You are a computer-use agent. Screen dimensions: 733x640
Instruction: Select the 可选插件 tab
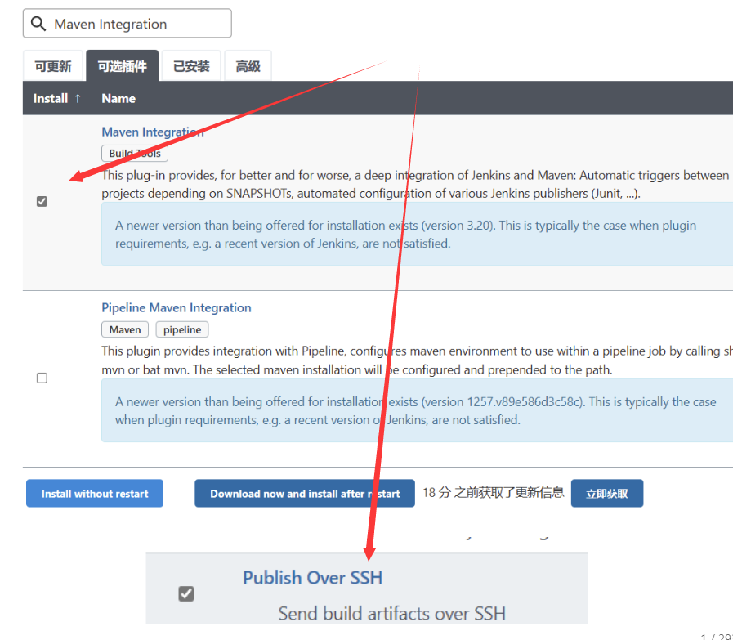122,66
